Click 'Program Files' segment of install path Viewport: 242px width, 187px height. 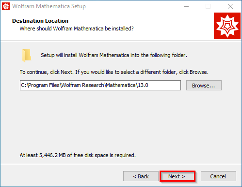(44, 85)
